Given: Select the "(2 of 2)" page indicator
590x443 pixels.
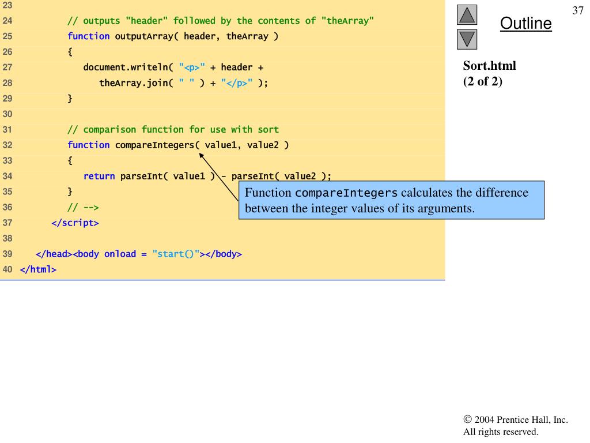Looking at the screenshot, I should pyautogui.click(x=482, y=81).
